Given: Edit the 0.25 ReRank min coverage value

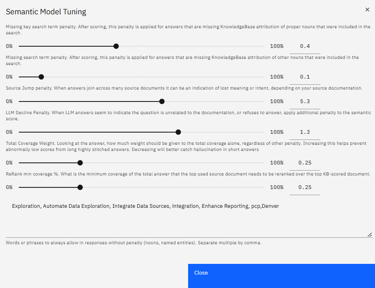Looking at the screenshot, I should tap(305, 187).
